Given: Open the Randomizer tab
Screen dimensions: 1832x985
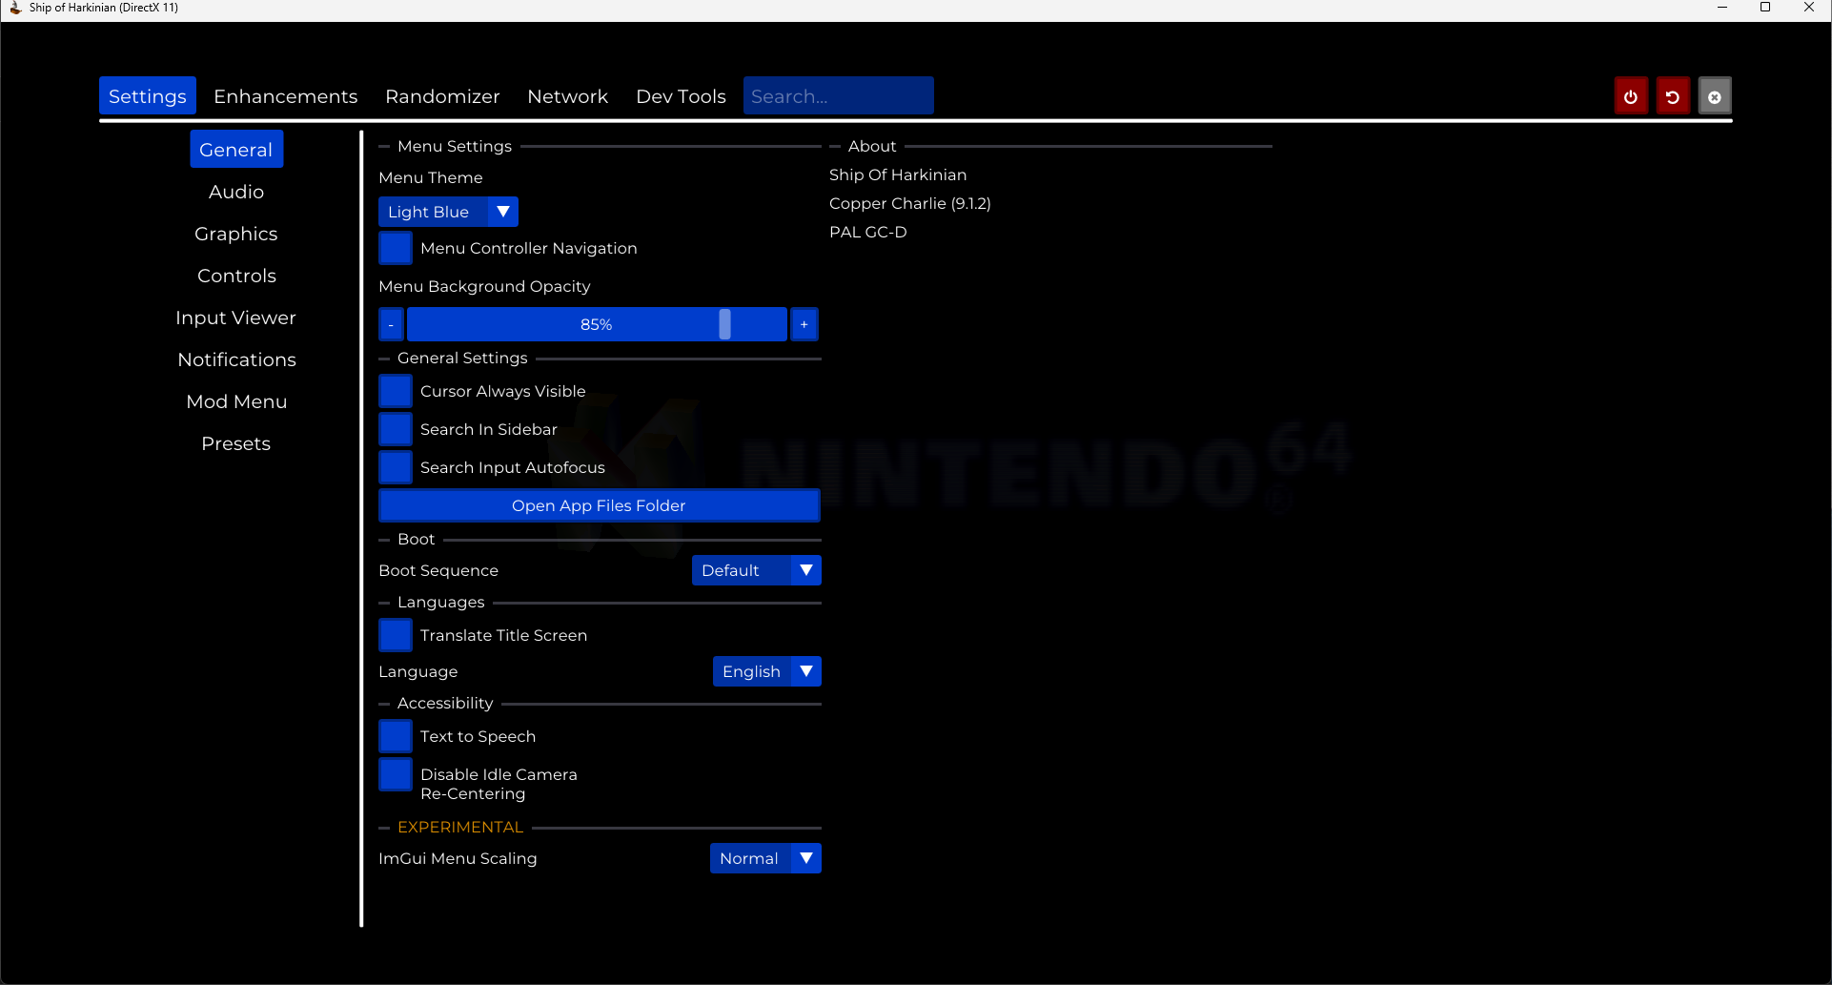Looking at the screenshot, I should click(442, 96).
